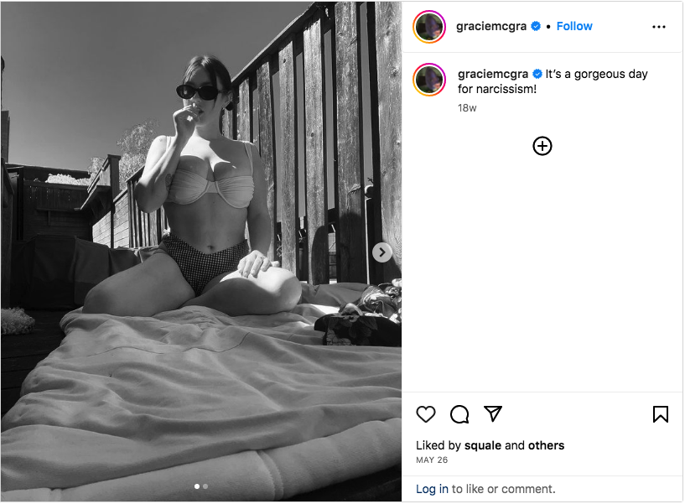This screenshot has height=504, width=685.
Task: Click profile avatar beside the caption
Action: [x=429, y=80]
